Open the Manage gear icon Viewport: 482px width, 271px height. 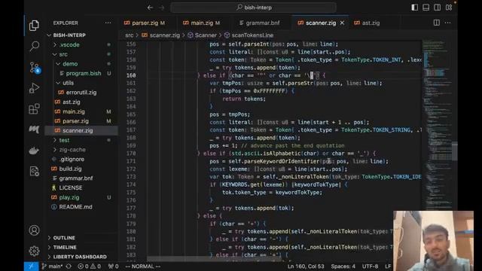pos(34,251)
